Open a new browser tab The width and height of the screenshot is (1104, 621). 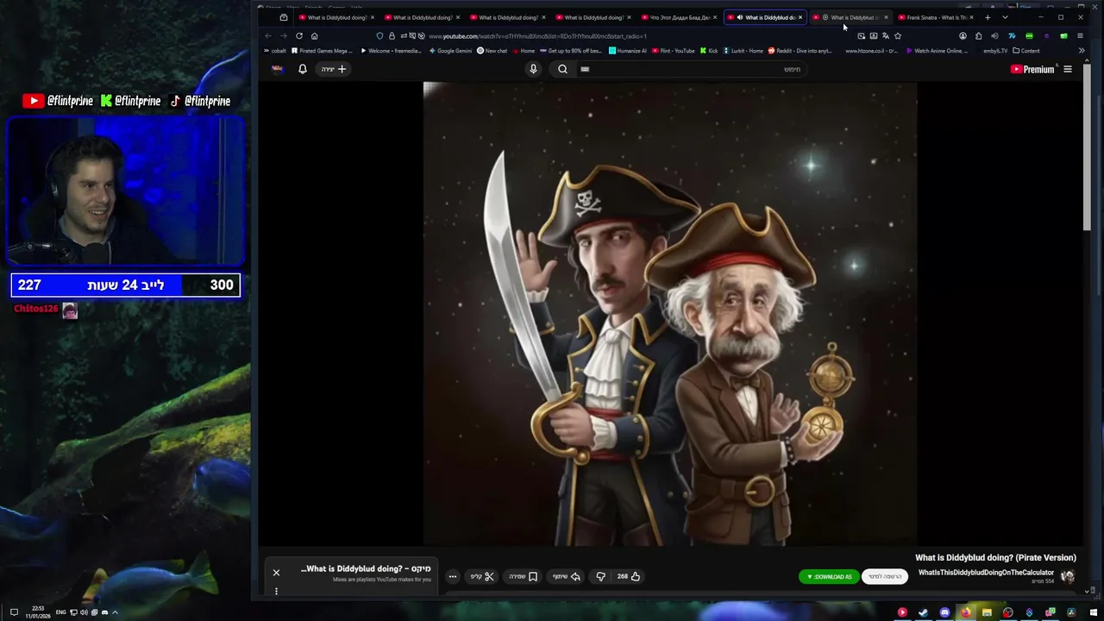pyautogui.click(x=988, y=17)
